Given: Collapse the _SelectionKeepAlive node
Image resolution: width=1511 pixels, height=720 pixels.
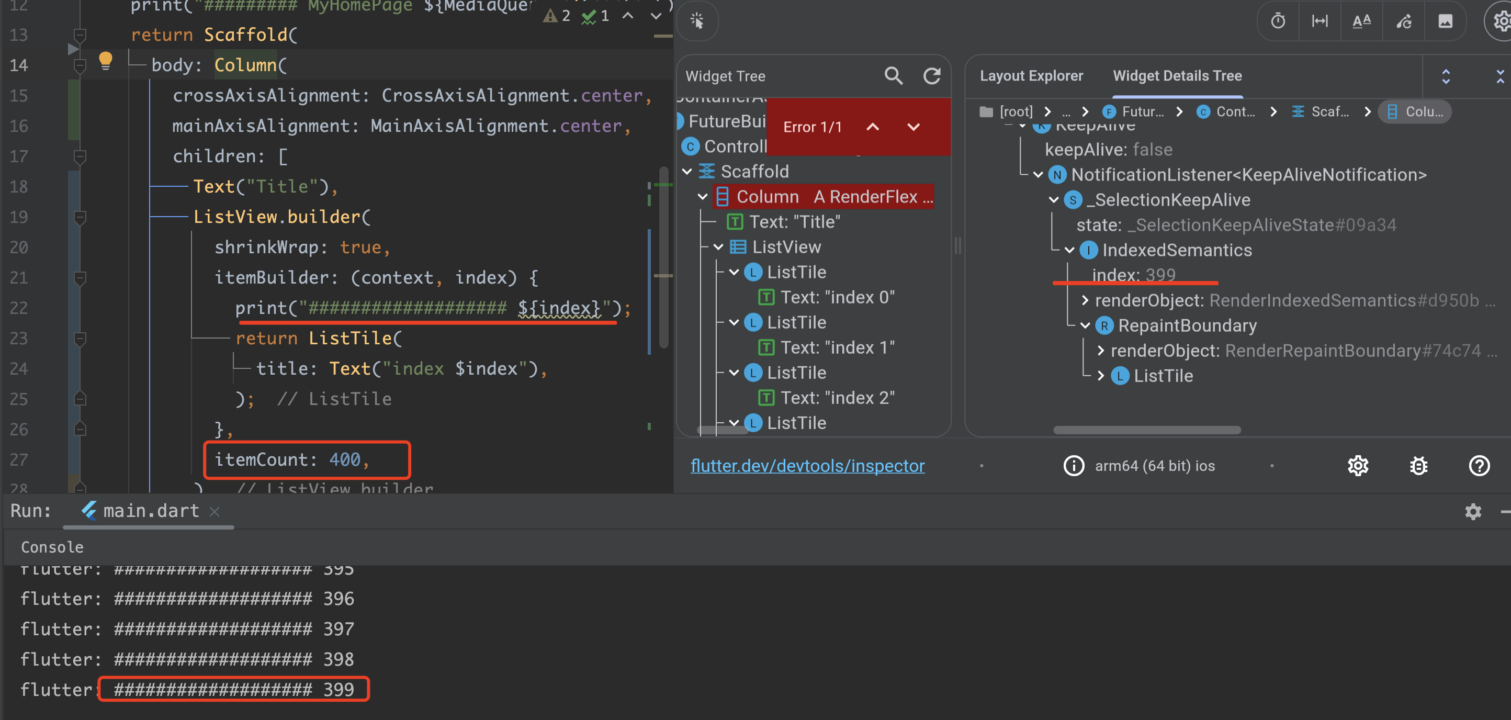Looking at the screenshot, I should (x=1054, y=200).
